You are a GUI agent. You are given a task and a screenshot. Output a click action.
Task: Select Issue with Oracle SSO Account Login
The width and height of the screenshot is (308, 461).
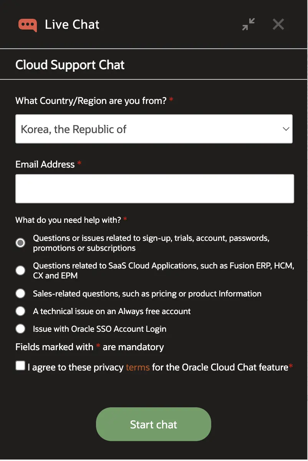click(20, 329)
